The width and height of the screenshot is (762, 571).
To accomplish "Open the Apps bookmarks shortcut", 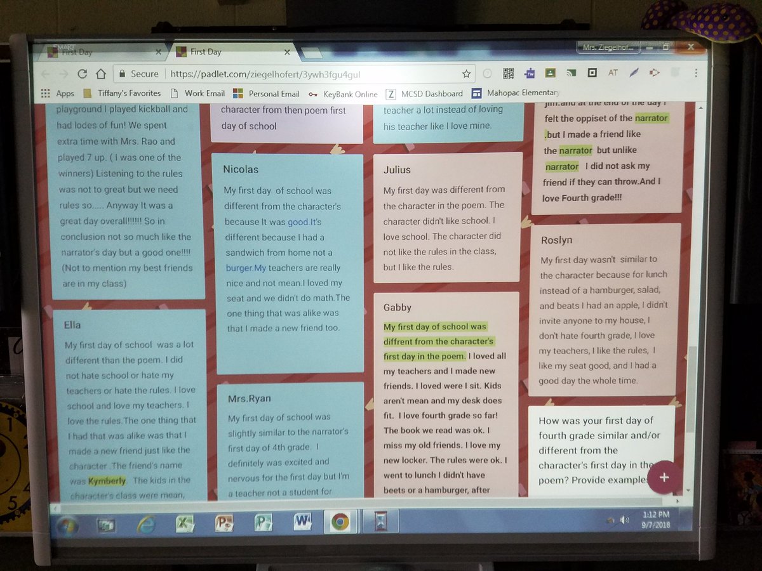I will (57, 93).
